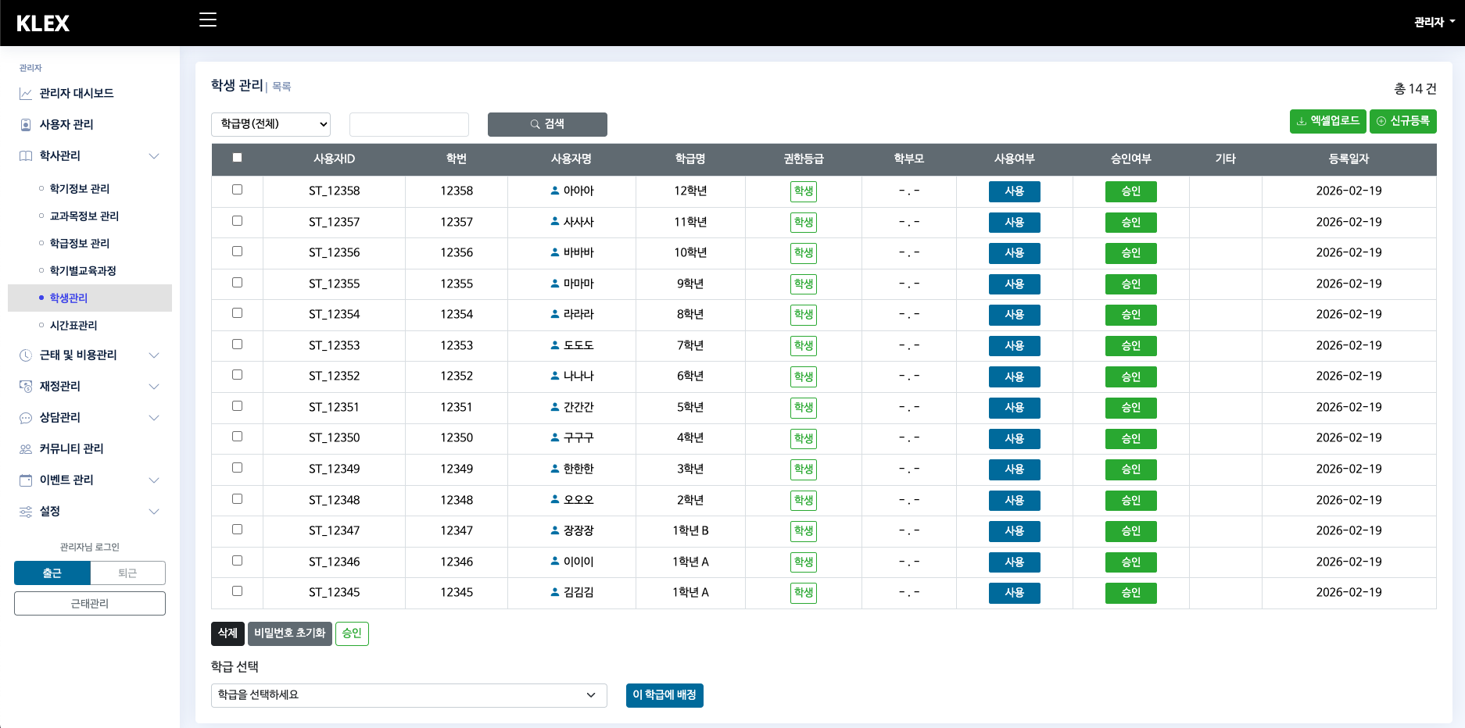Open the 학급명(전체) filter dropdown

270,124
